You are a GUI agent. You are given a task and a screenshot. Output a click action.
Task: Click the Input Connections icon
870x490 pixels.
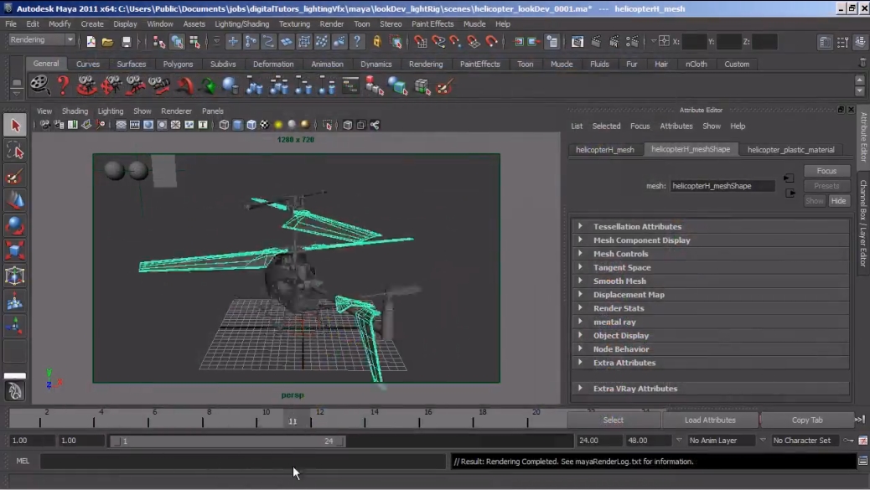coord(519,42)
